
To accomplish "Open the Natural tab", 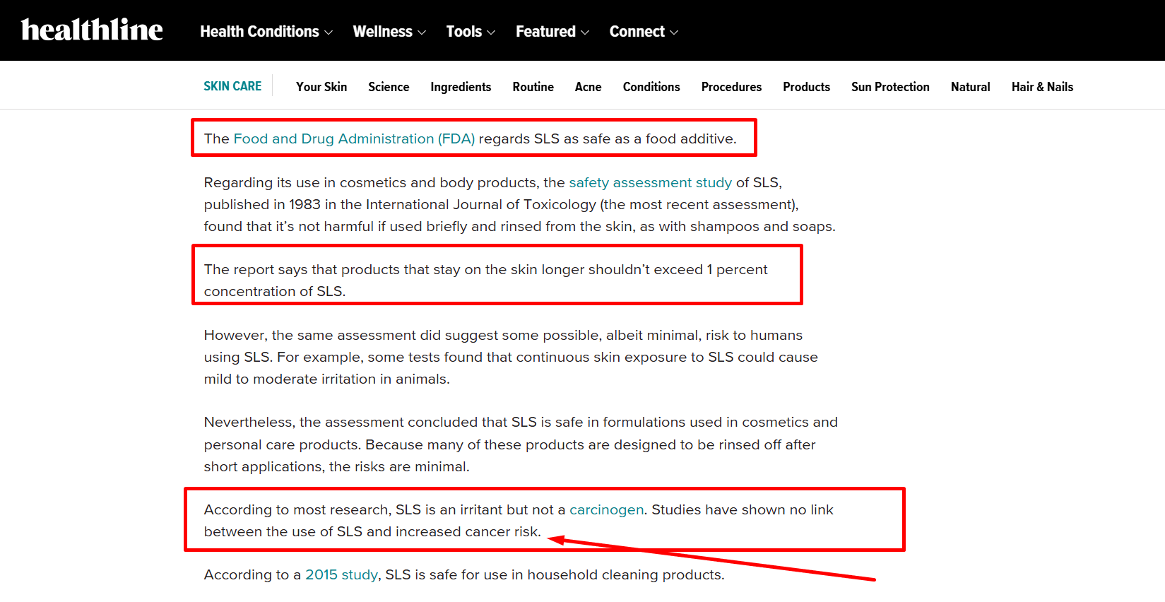I will 971,87.
